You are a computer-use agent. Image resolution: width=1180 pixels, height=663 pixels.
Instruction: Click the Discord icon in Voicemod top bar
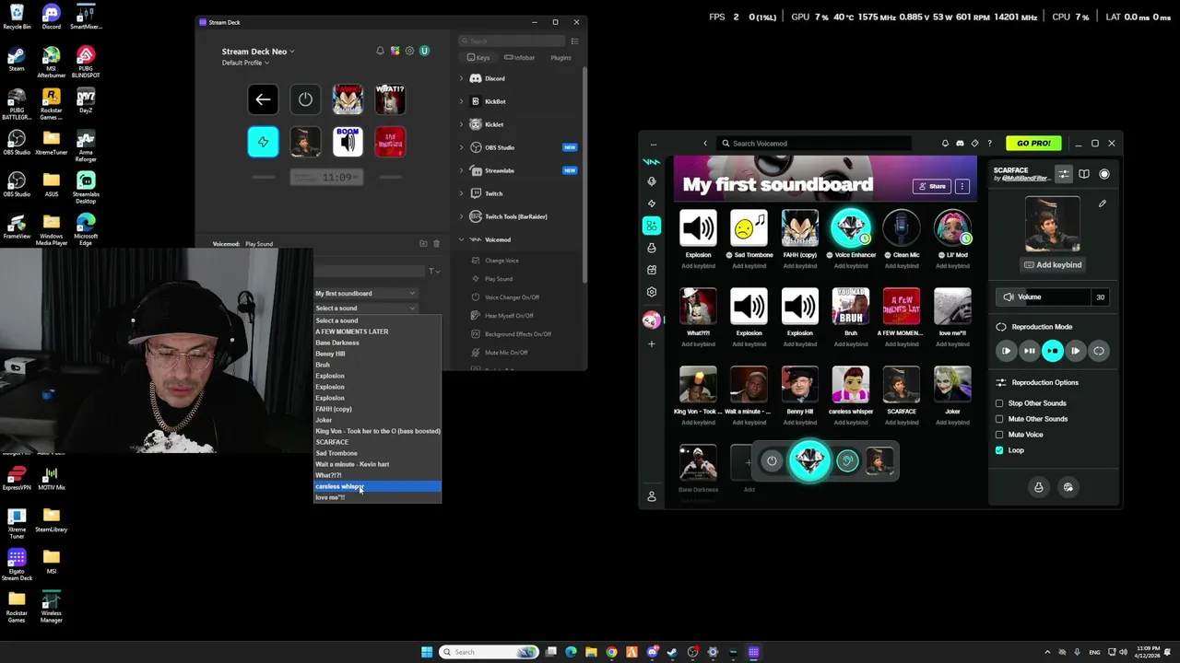[x=960, y=144]
